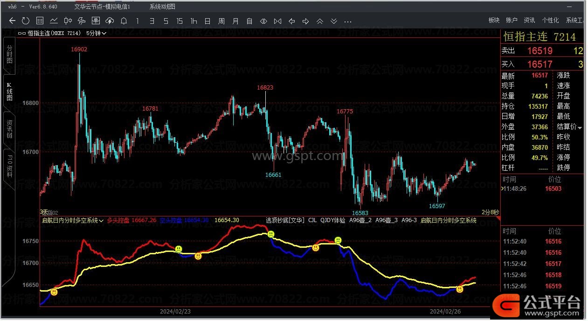Select the QJDY体验 indicator
Image resolution: width=588 pixels, height=321 pixels.
pyautogui.click(x=333, y=220)
